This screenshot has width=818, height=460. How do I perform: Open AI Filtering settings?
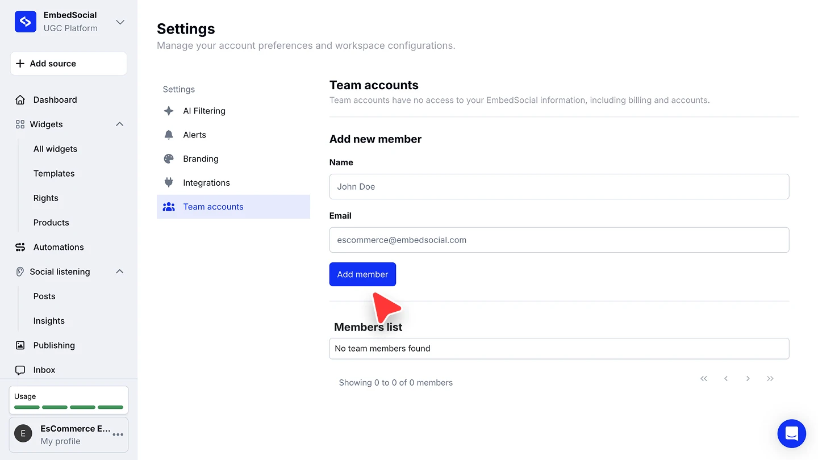(x=204, y=111)
